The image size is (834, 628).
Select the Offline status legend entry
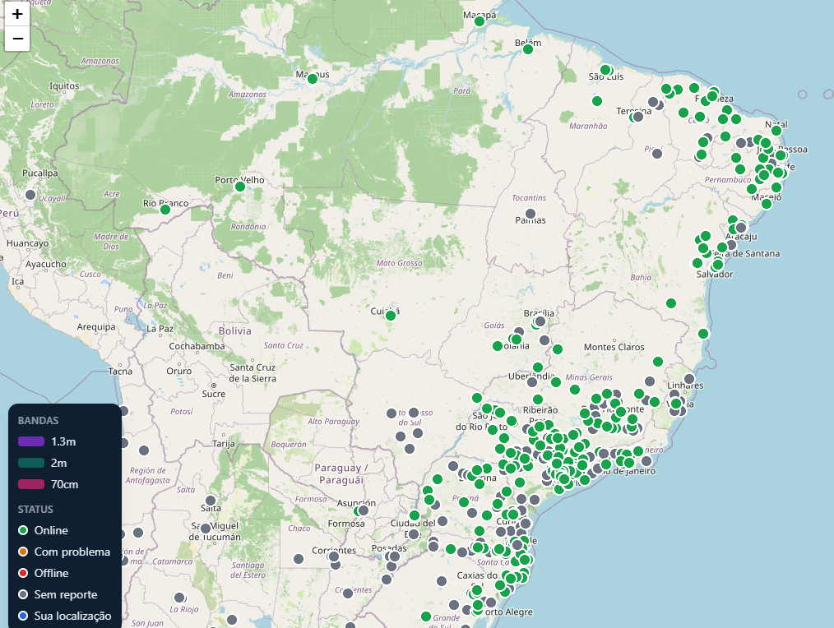(x=43, y=573)
